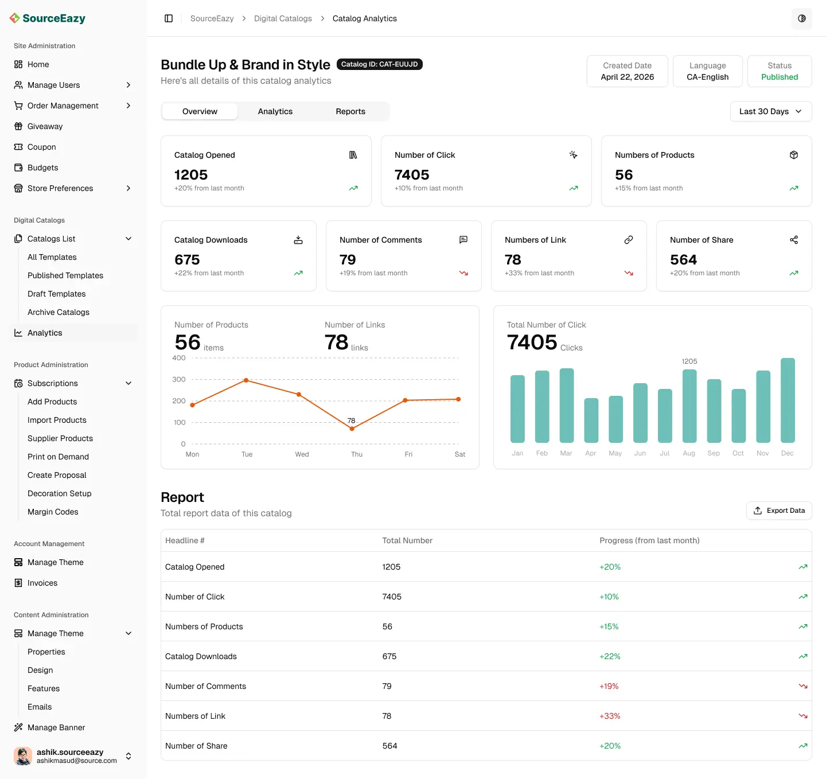Click the Numbers of Products box icon
This screenshot has height=779, width=826.
(x=794, y=155)
